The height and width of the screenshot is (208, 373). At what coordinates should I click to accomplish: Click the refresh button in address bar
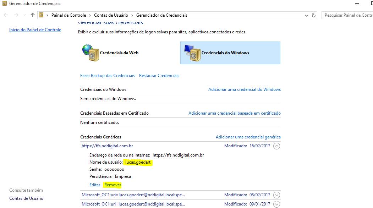click(x=314, y=15)
